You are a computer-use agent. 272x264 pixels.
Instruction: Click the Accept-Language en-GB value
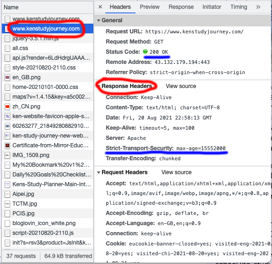(179, 223)
